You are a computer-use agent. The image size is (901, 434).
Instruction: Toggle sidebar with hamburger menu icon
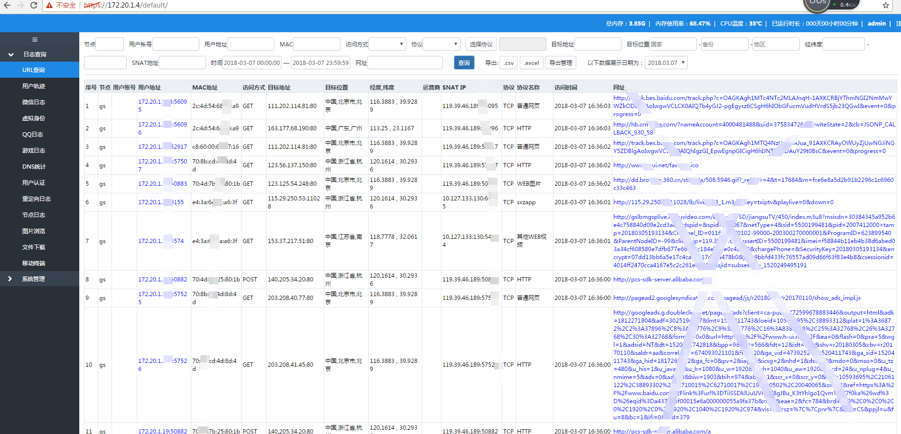tap(35, 40)
